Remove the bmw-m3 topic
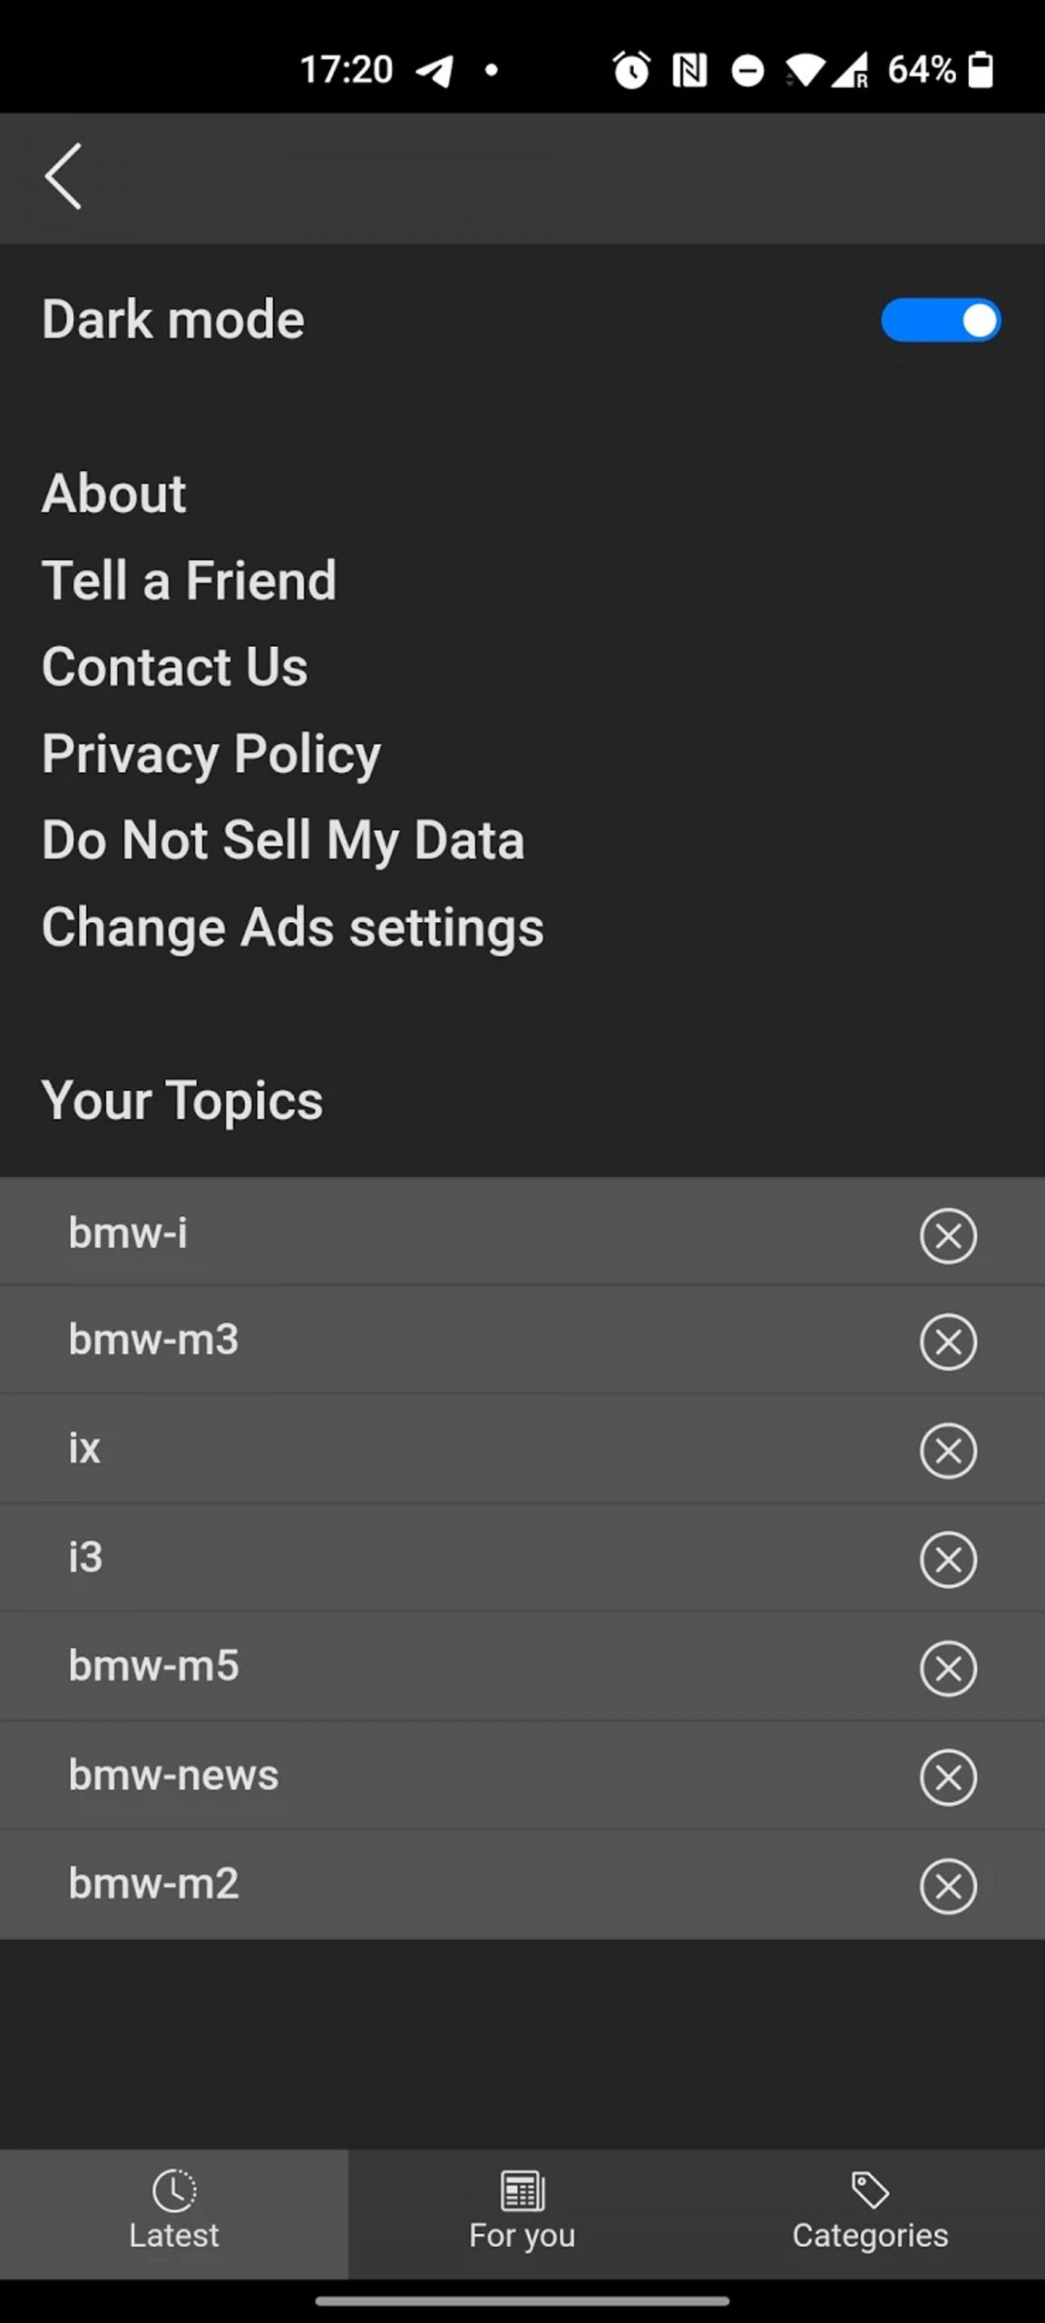This screenshot has width=1045, height=2323. 948,1341
